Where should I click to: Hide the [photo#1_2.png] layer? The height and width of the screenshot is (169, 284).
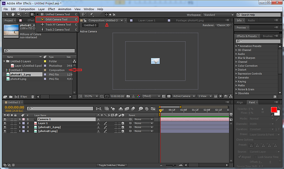coord(5,127)
